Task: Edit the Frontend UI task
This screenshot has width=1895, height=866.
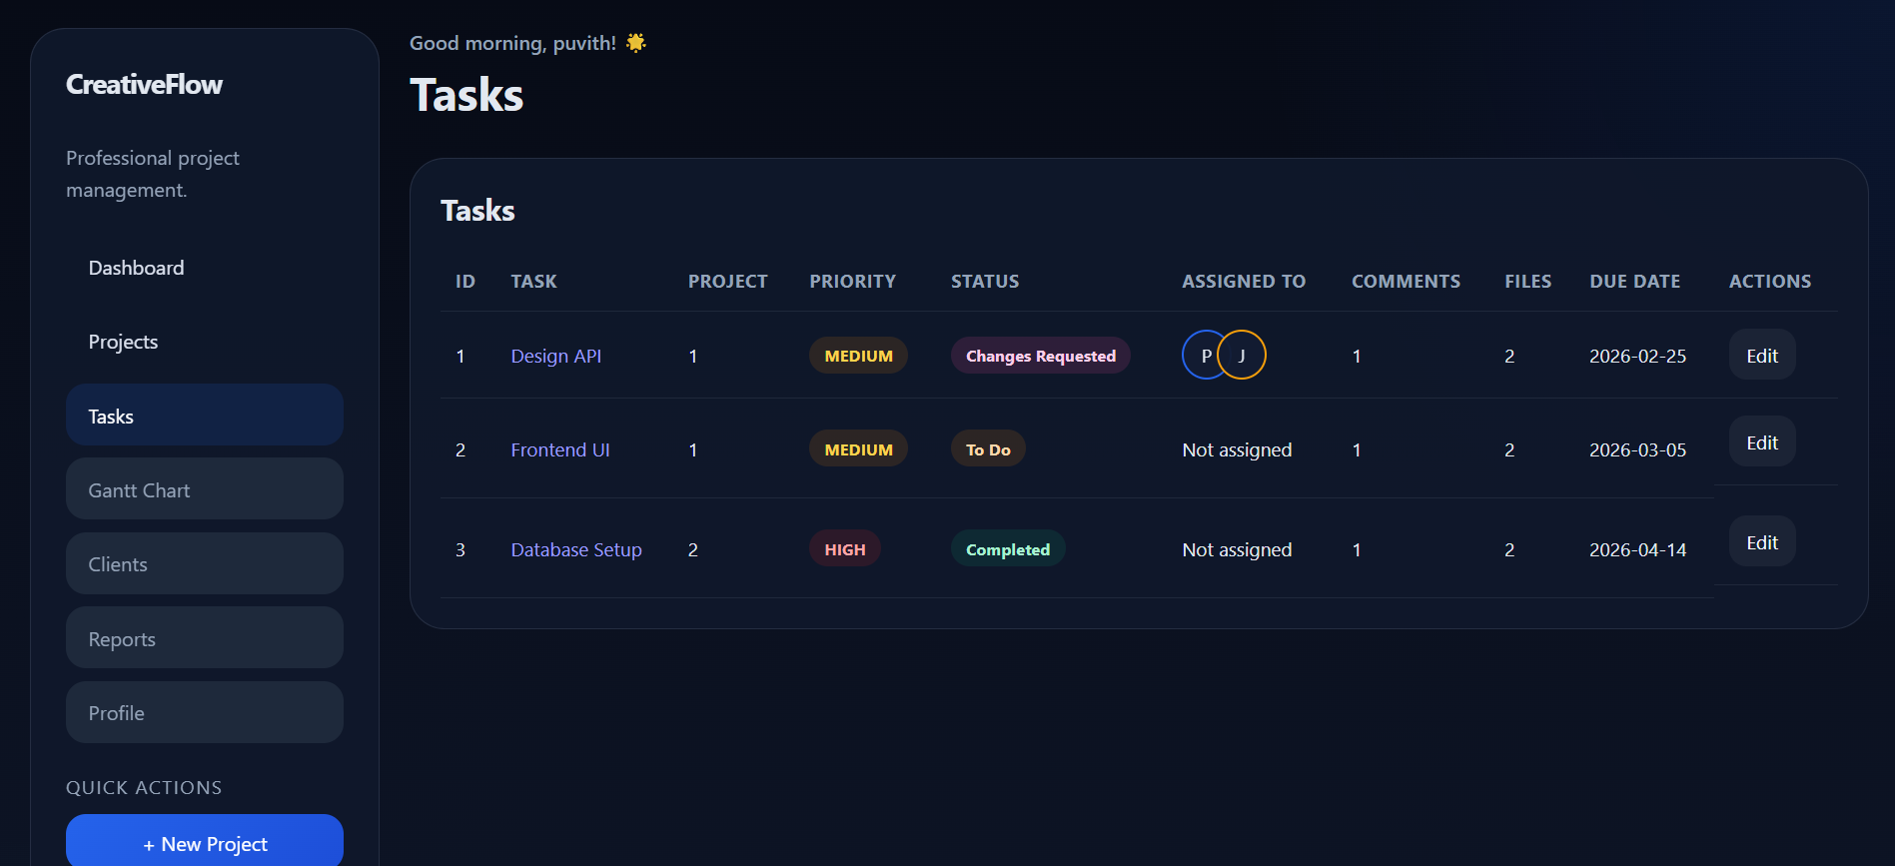Action: [x=1762, y=441]
